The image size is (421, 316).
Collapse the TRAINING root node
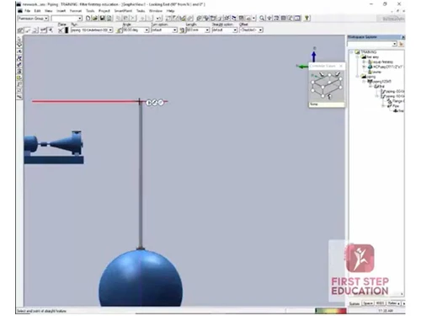tap(351, 52)
